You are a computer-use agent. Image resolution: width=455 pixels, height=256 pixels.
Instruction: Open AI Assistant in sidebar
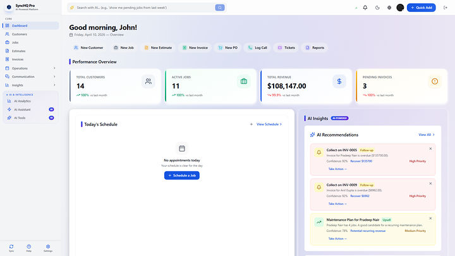coord(31,109)
